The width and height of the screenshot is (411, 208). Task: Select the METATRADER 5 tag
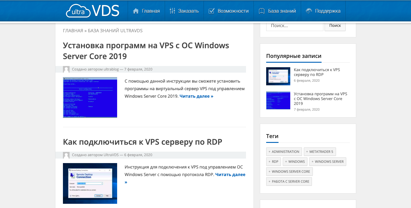click(320, 152)
